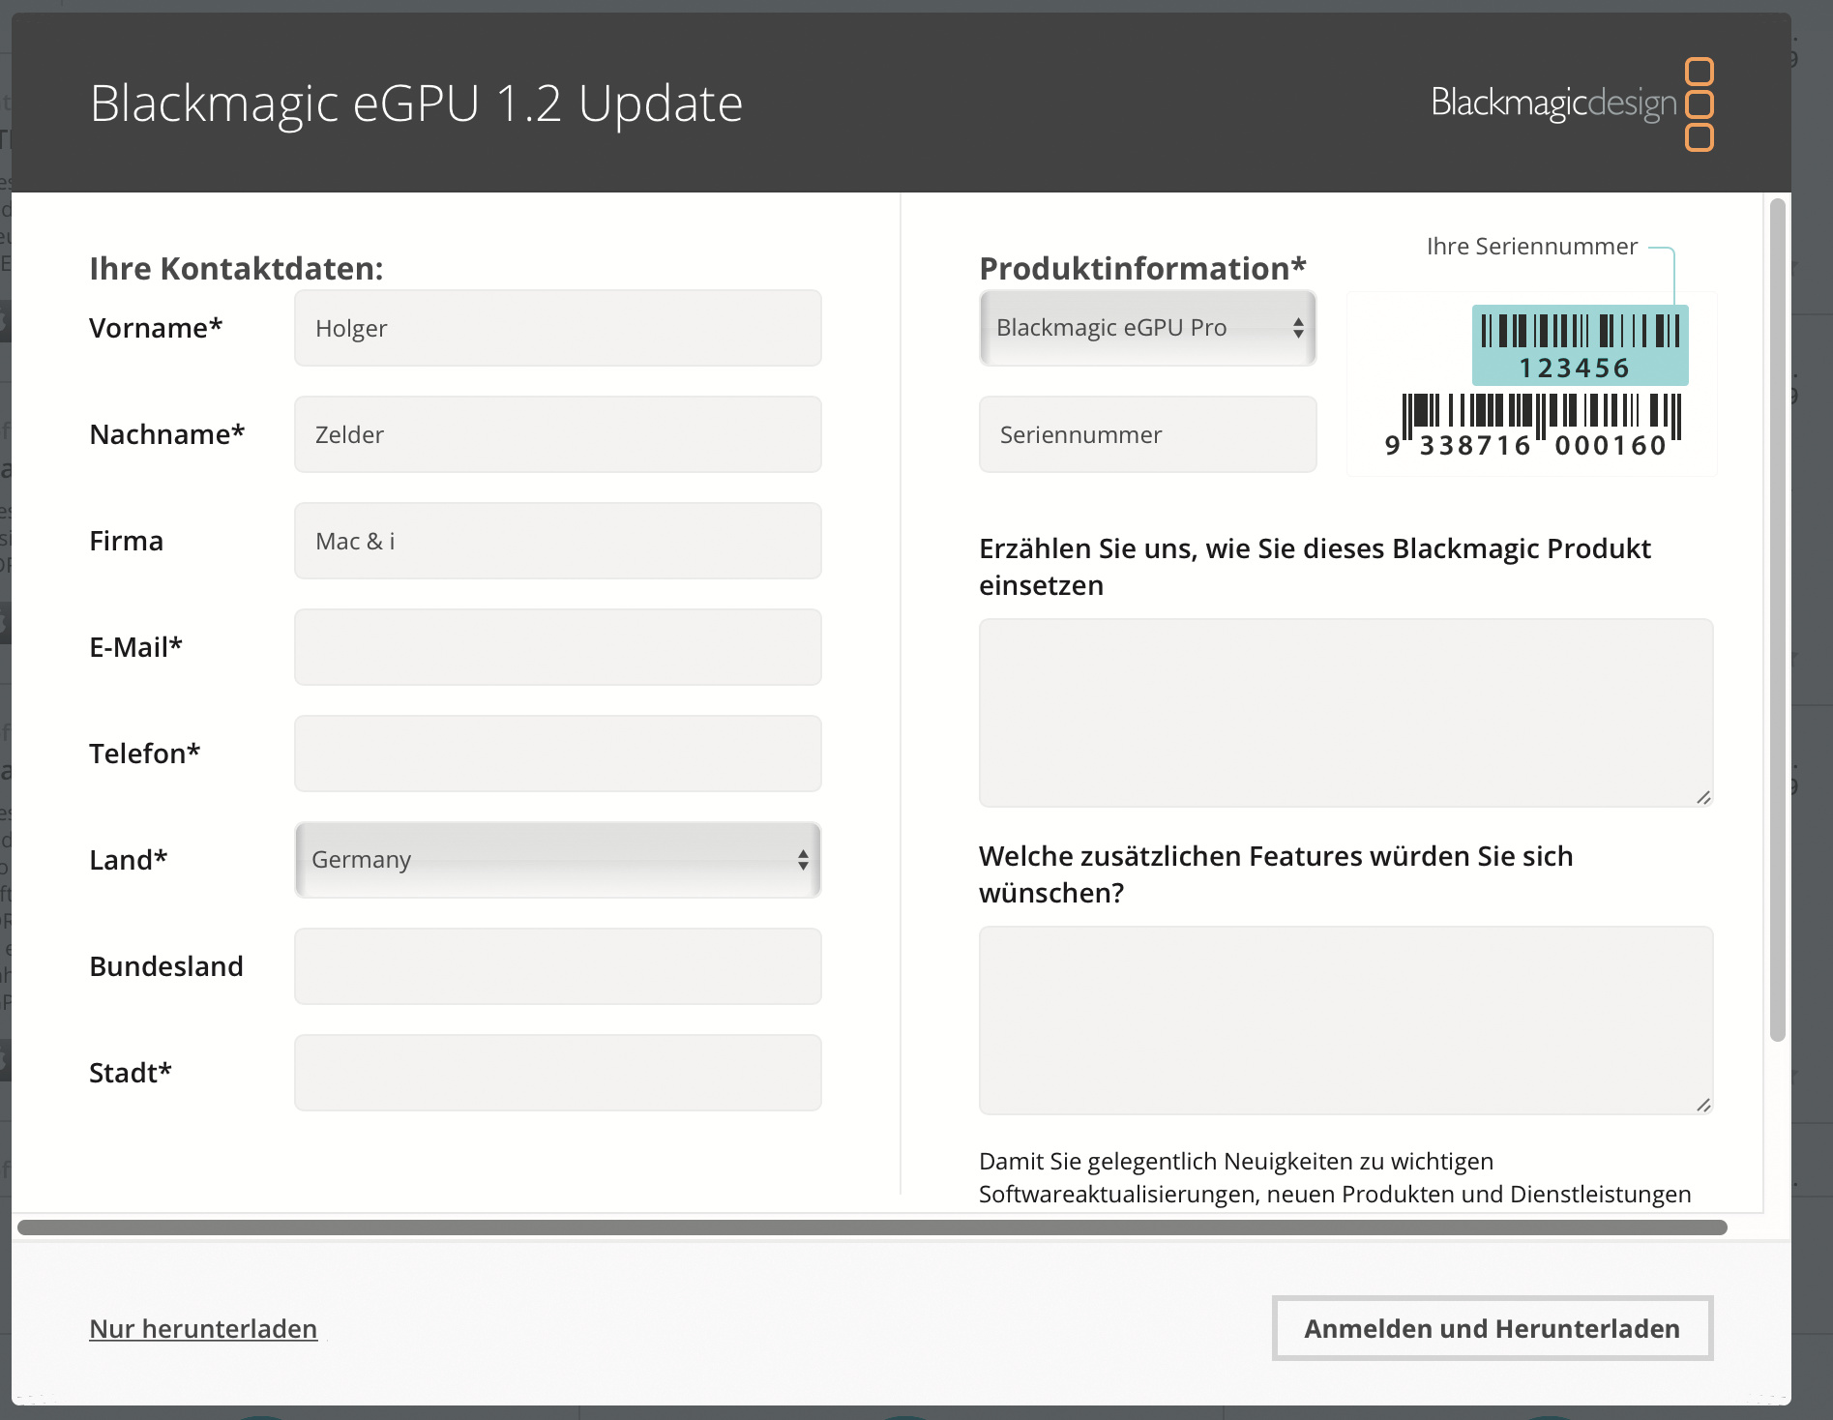Click the Firma label
Viewport: 1833px width, 1420px height.
coord(127,541)
